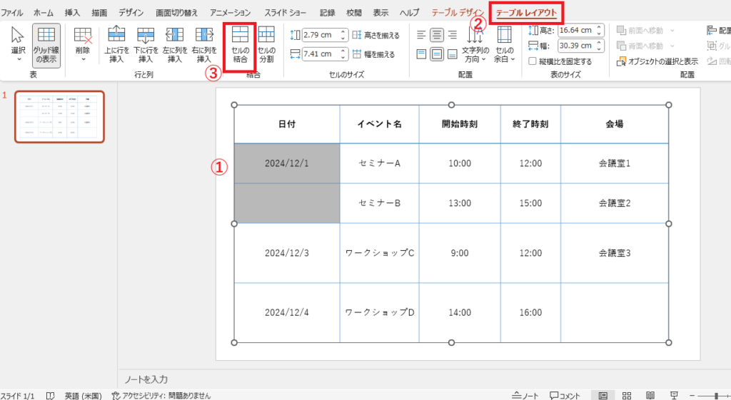Open accessibility check status (アクセシビリティ: 問題ありません)
This screenshot has height=400, width=731.
point(161,395)
